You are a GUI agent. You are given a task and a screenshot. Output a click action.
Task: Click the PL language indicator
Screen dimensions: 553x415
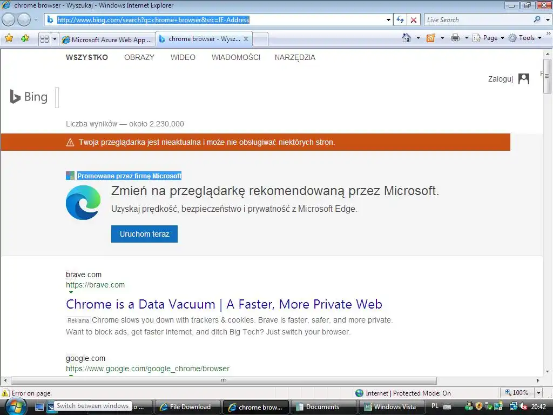click(x=435, y=406)
